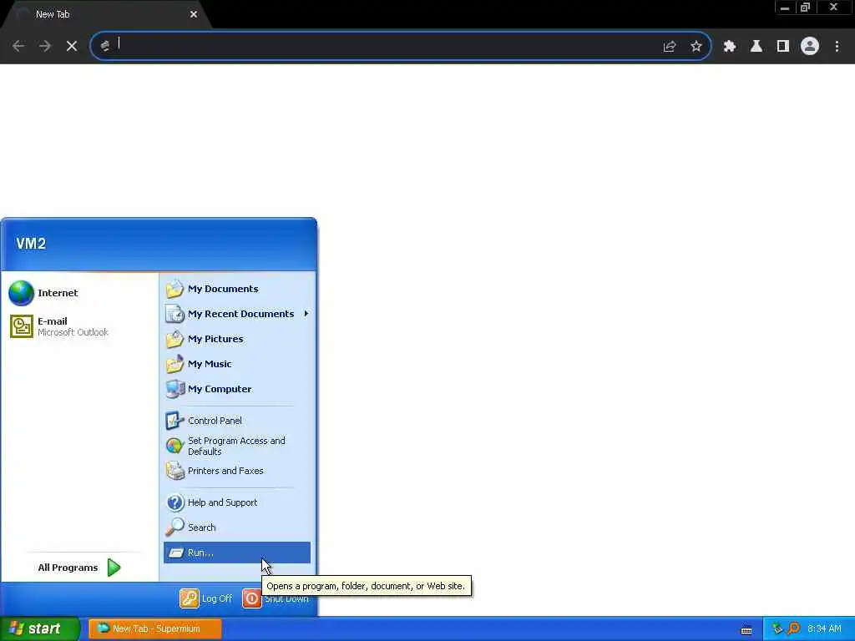Click the 8:34 AM clock
855x641 pixels.
tap(824, 629)
